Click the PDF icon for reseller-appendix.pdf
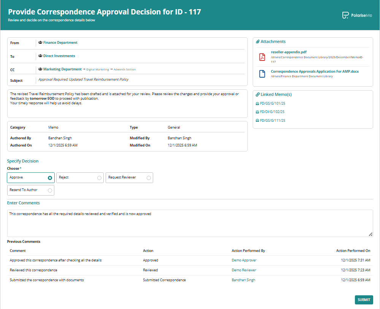 tap(262, 57)
